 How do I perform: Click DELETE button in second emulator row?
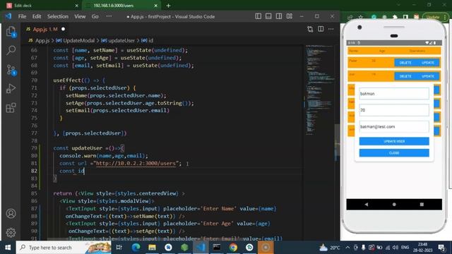pos(405,76)
